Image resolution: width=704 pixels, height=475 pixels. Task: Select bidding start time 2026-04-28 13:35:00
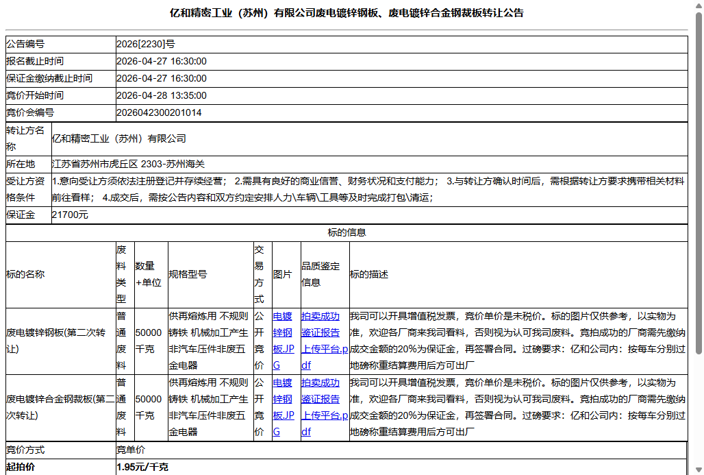coord(162,95)
